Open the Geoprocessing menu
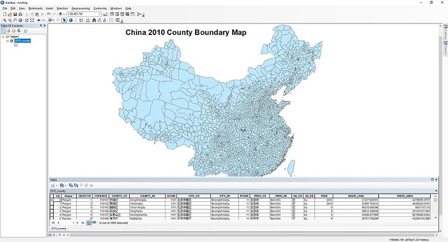Image resolution: width=448 pixels, height=242 pixels. (x=81, y=8)
